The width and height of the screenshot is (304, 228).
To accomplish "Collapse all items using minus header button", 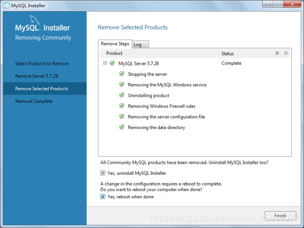I will 286,53.
